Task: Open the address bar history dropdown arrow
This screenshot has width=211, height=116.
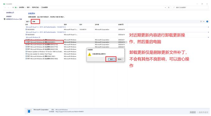Action: coord(165,7)
